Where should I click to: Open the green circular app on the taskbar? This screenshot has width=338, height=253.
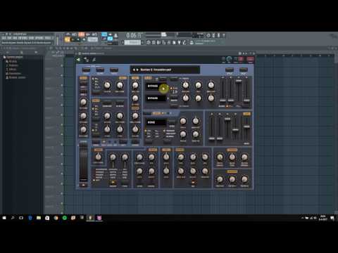tap(65, 218)
